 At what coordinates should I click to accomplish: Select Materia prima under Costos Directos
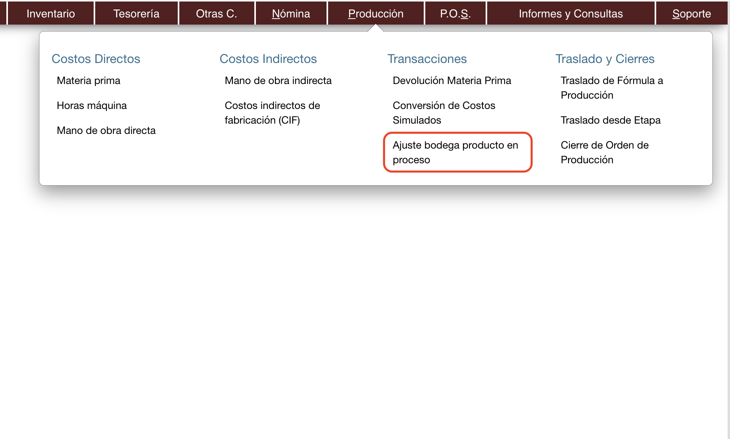click(88, 80)
